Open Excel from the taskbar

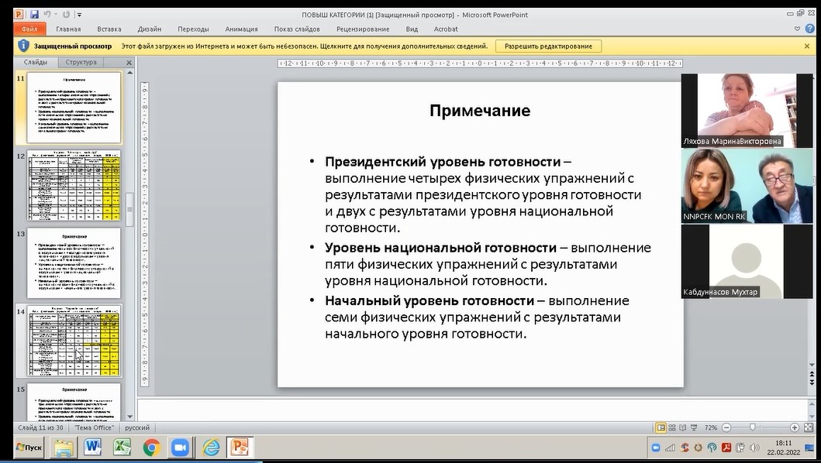click(x=122, y=448)
